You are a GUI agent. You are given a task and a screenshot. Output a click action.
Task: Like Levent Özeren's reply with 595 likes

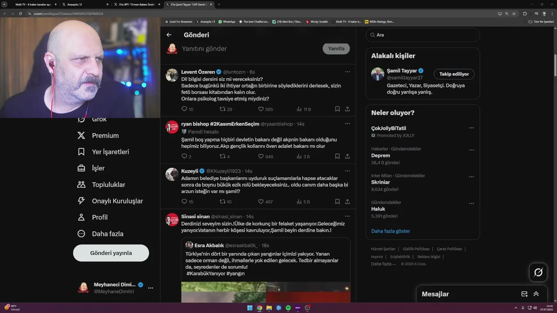point(265,109)
